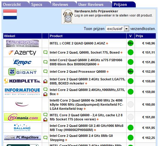Viewport: 159px width, 146px height.
Task: Click the grey stock dot for Pixmania
Action: (x=130, y=117)
